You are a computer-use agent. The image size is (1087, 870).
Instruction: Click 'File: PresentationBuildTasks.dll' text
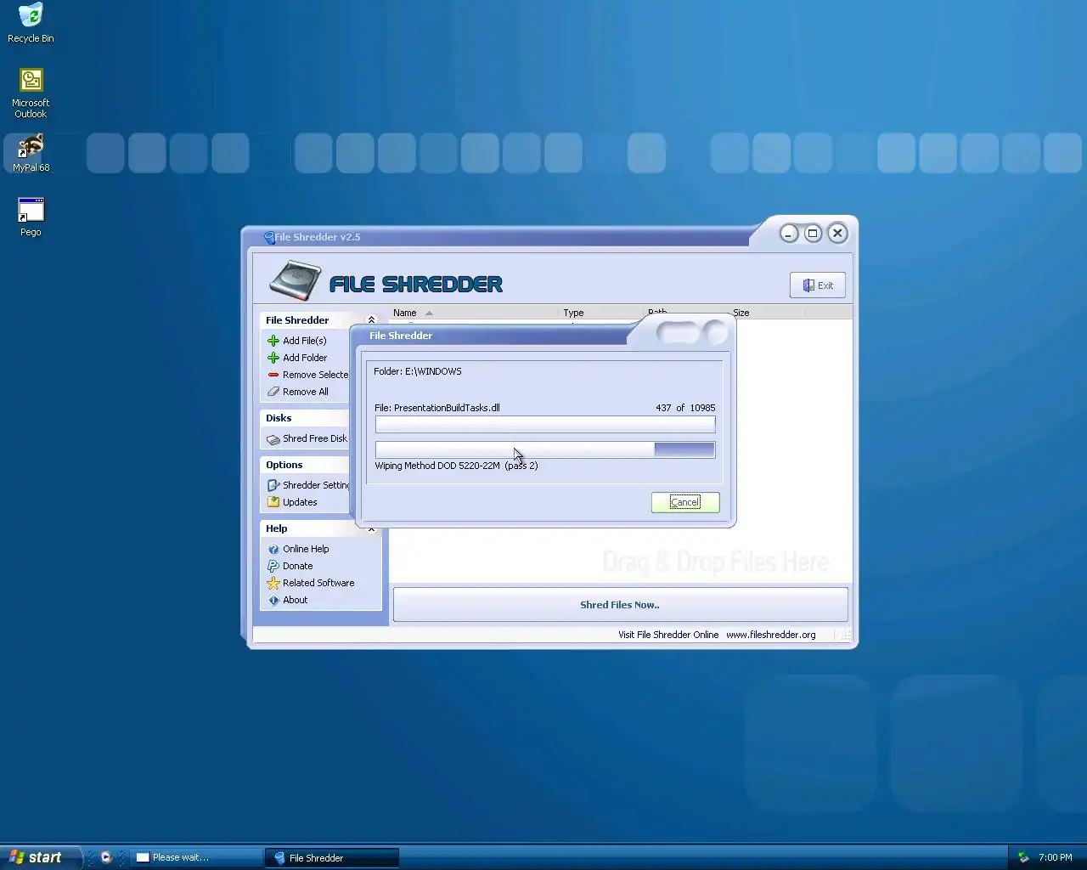tap(436, 408)
